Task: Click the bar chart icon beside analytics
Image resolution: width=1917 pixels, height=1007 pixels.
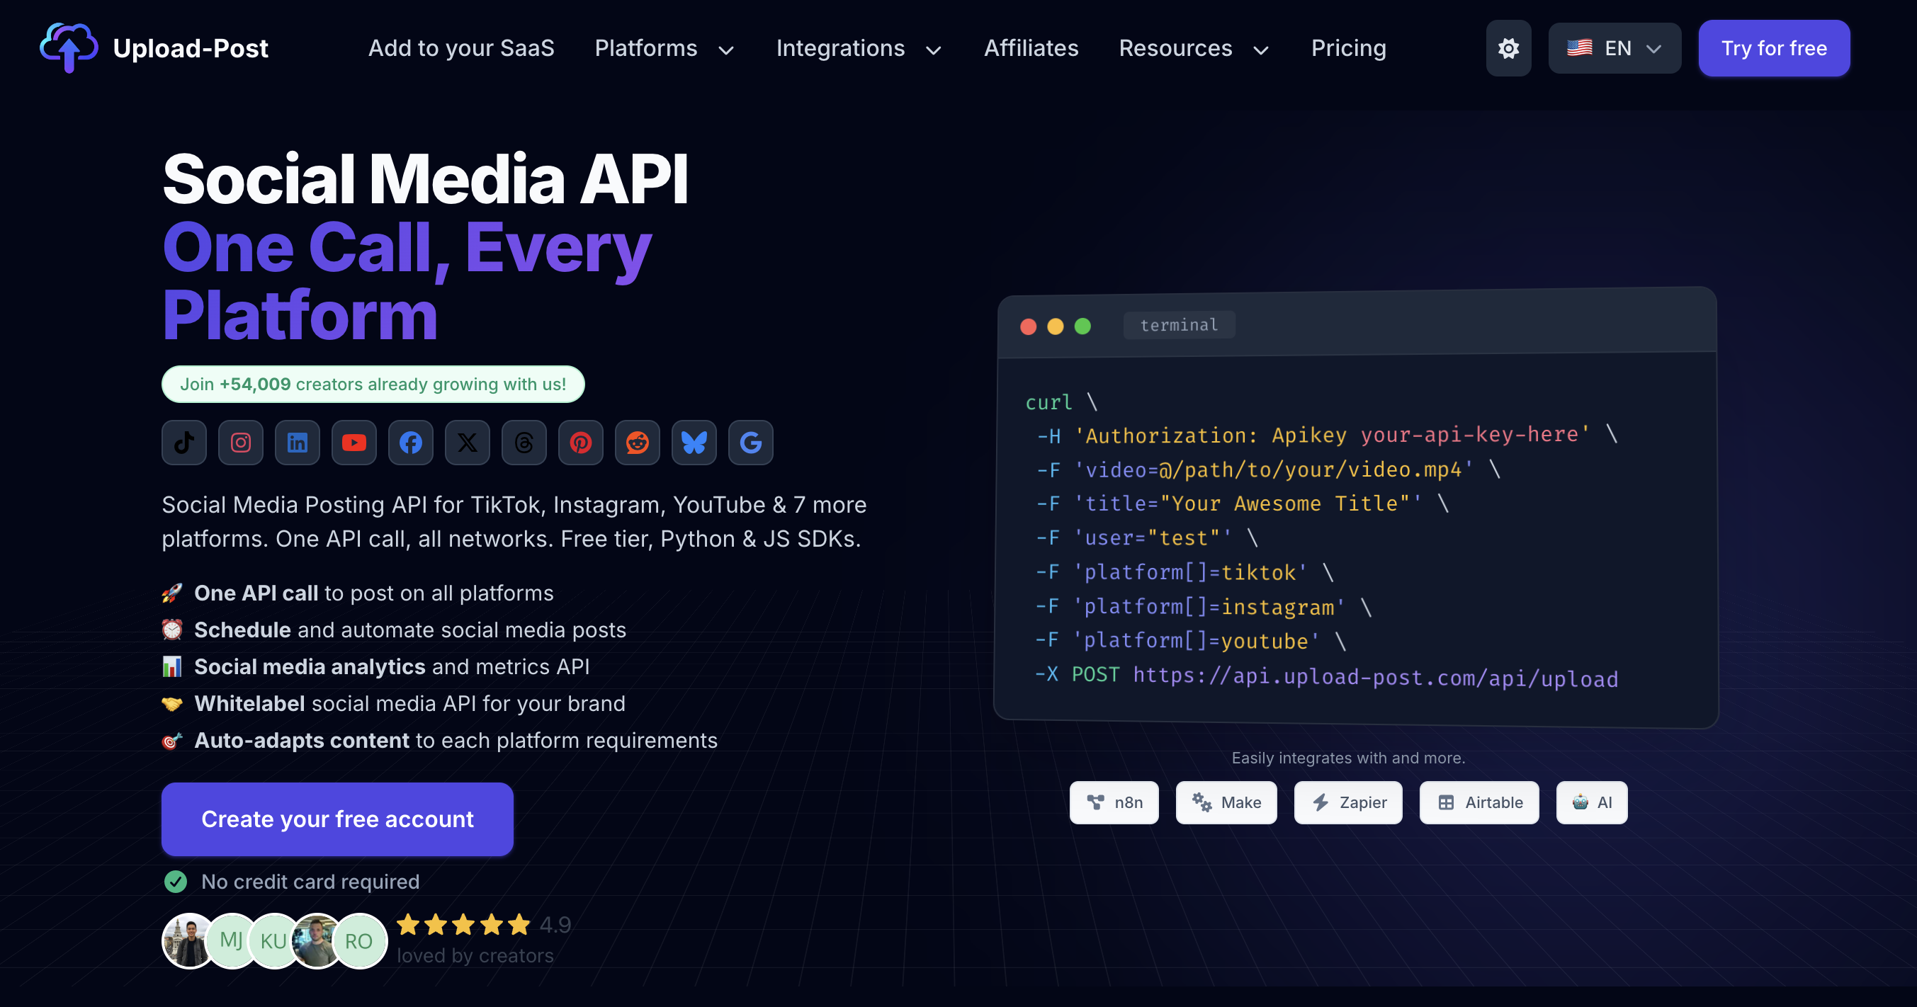Action: (172, 667)
